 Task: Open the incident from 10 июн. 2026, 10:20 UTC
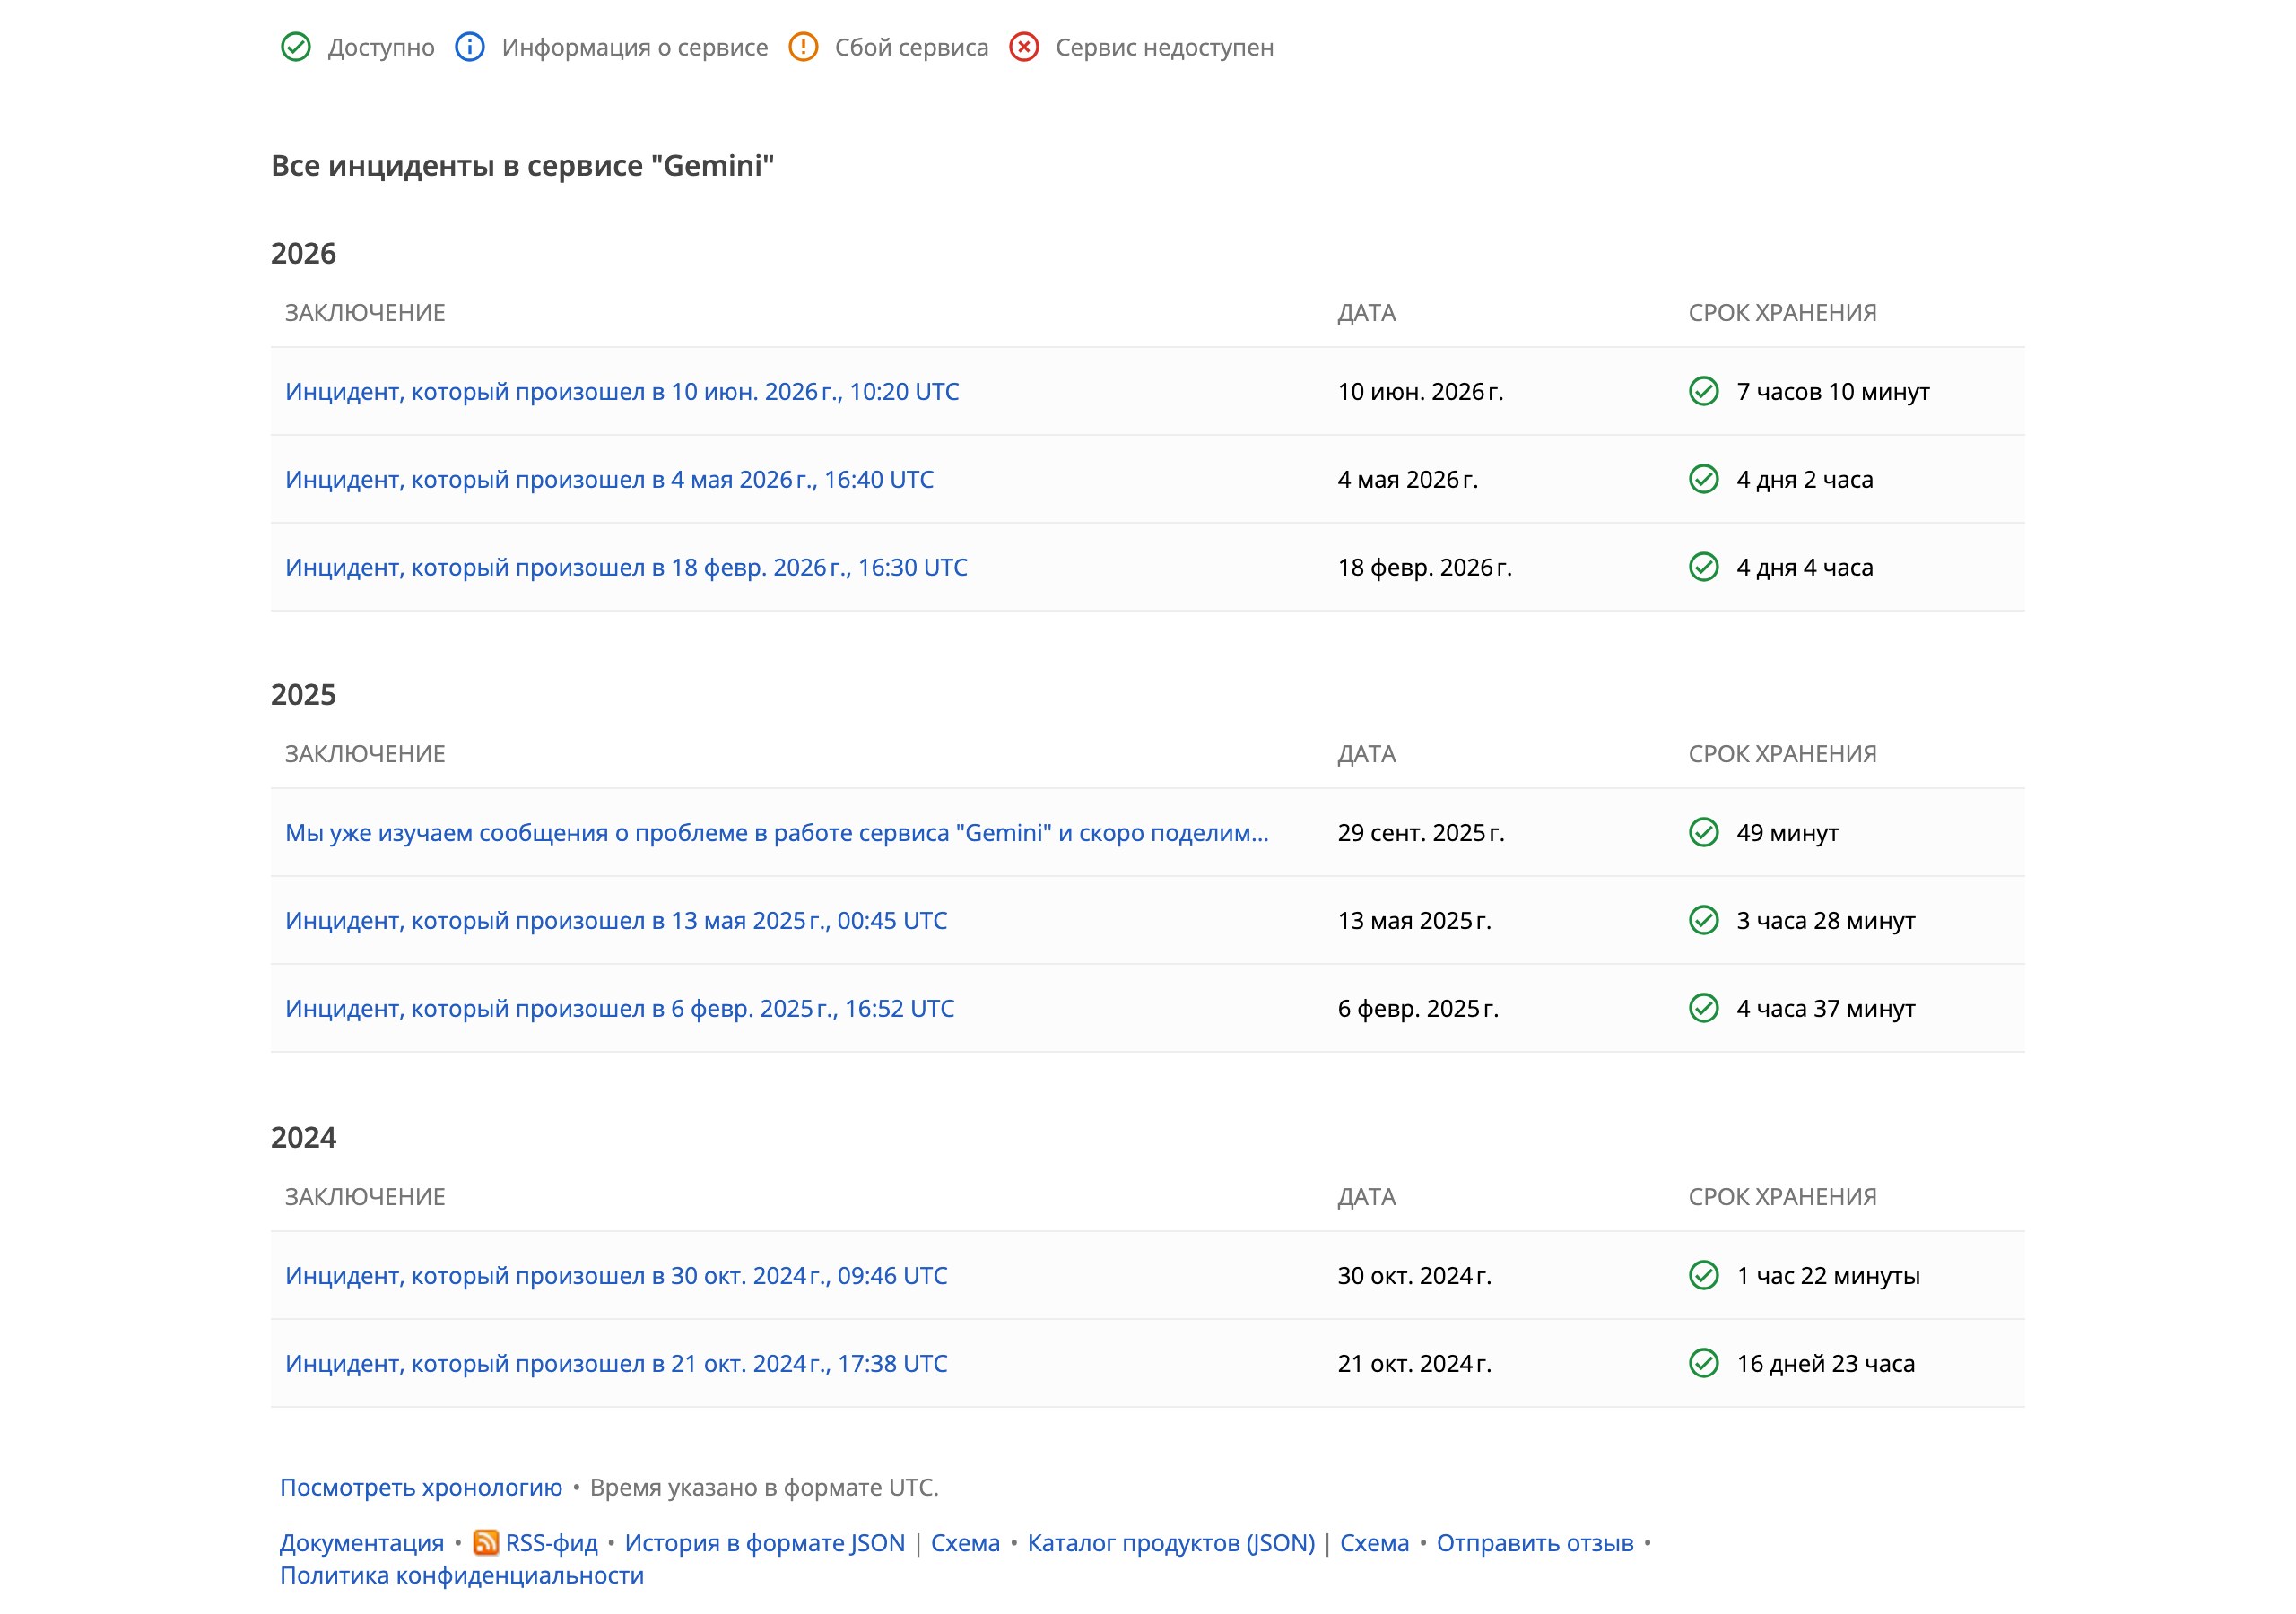(622, 391)
